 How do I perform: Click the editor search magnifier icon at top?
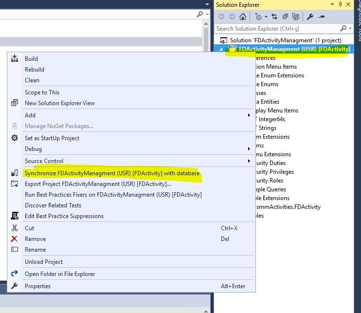[200, 14]
